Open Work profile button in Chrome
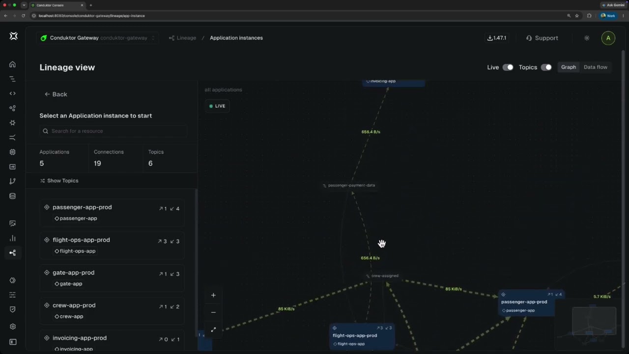629x354 pixels. 608,16
